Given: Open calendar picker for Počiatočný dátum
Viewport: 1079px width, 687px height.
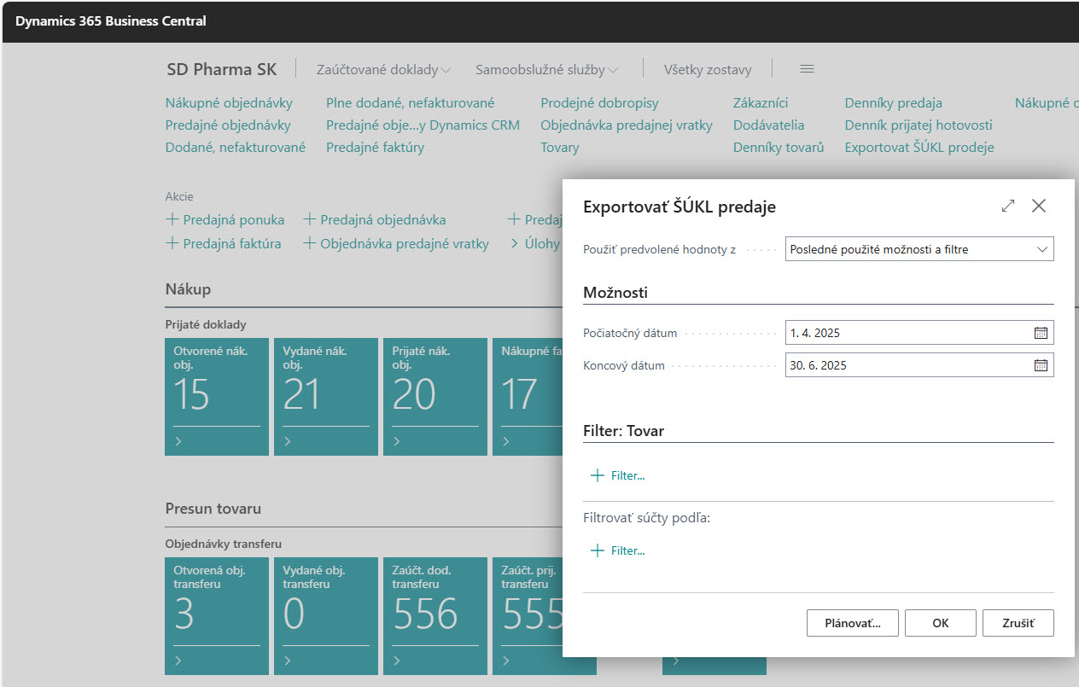Looking at the screenshot, I should point(1041,333).
